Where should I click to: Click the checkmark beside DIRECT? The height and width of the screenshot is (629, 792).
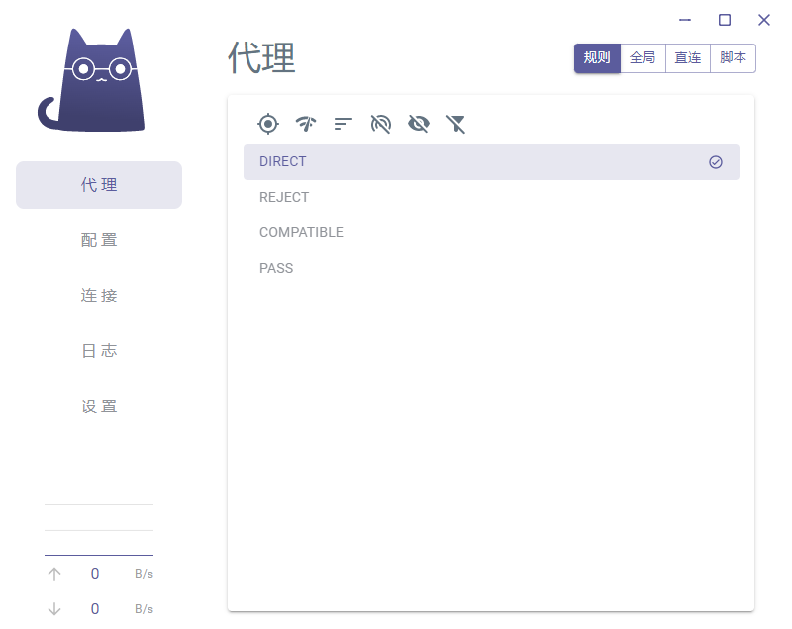tap(715, 161)
